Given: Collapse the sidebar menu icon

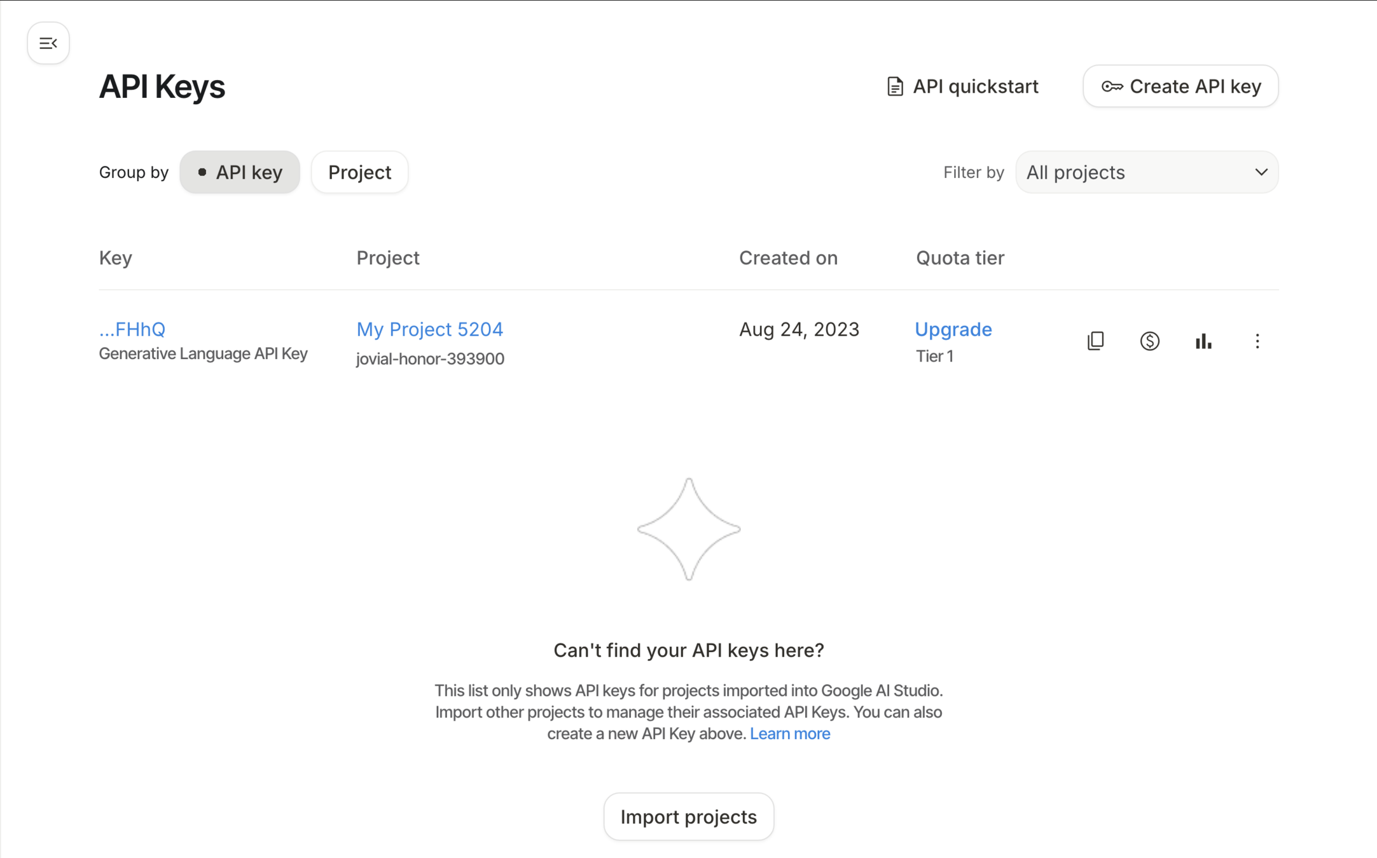Looking at the screenshot, I should click(48, 43).
